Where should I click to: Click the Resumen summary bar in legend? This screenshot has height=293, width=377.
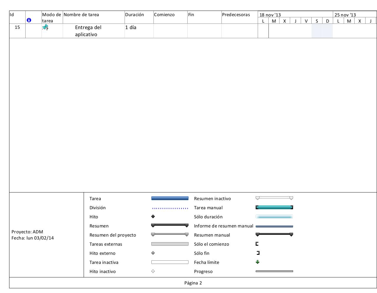pyautogui.click(x=170, y=225)
